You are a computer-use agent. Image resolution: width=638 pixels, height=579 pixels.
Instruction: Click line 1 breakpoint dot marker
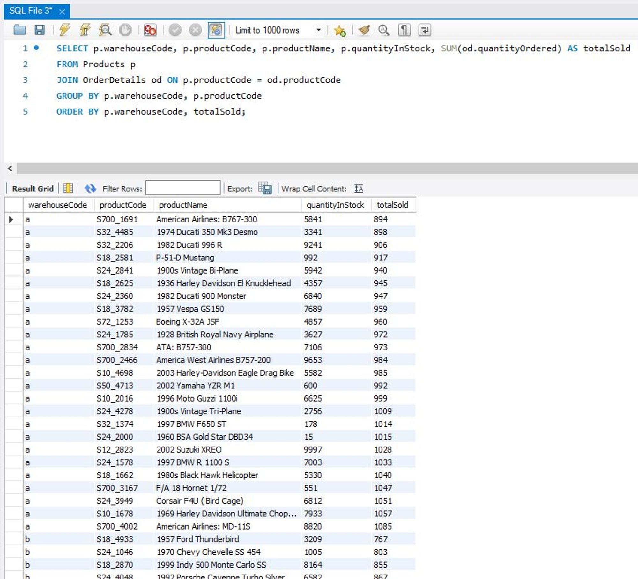point(36,48)
